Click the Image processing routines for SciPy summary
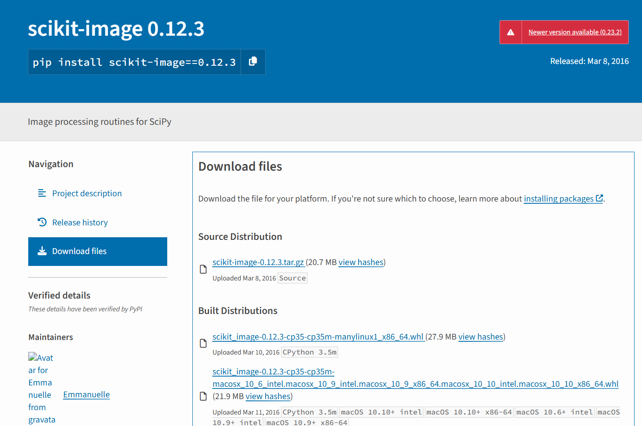 point(100,122)
